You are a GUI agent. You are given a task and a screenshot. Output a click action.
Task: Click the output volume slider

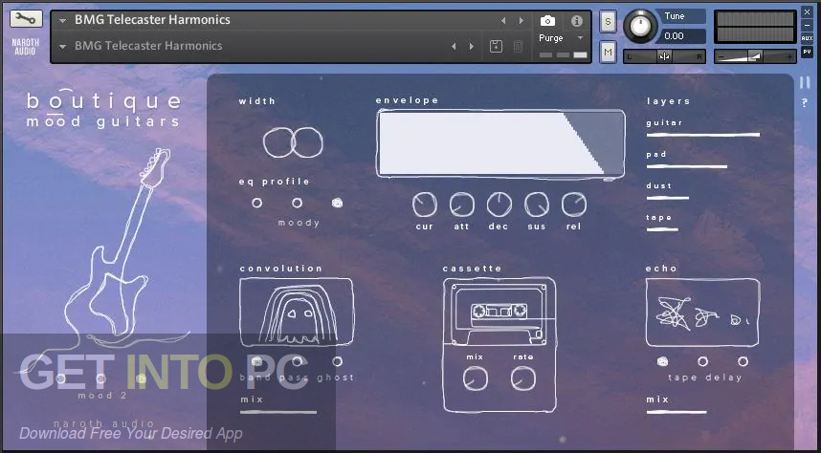click(x=755, y=56)
